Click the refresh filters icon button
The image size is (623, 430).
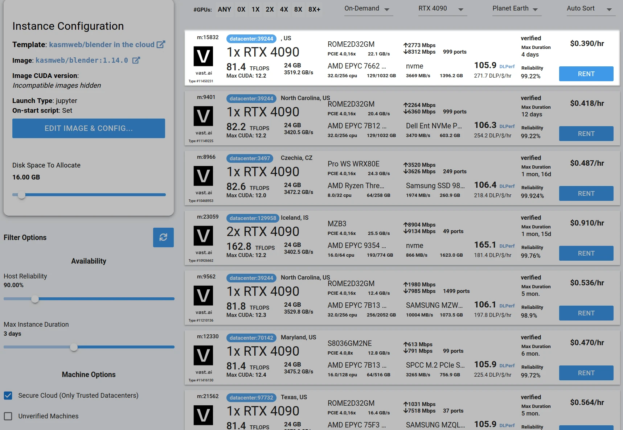[x=163, y=237]
